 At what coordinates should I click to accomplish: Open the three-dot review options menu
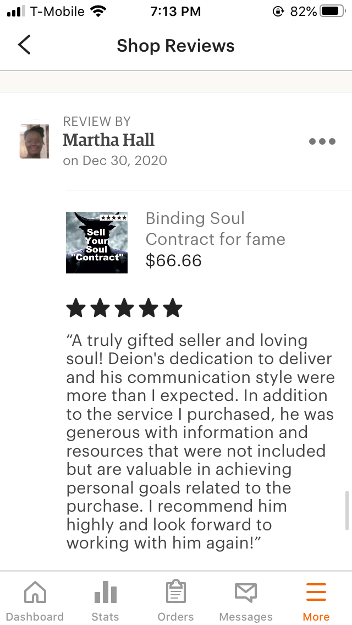(x=322, y=141)
